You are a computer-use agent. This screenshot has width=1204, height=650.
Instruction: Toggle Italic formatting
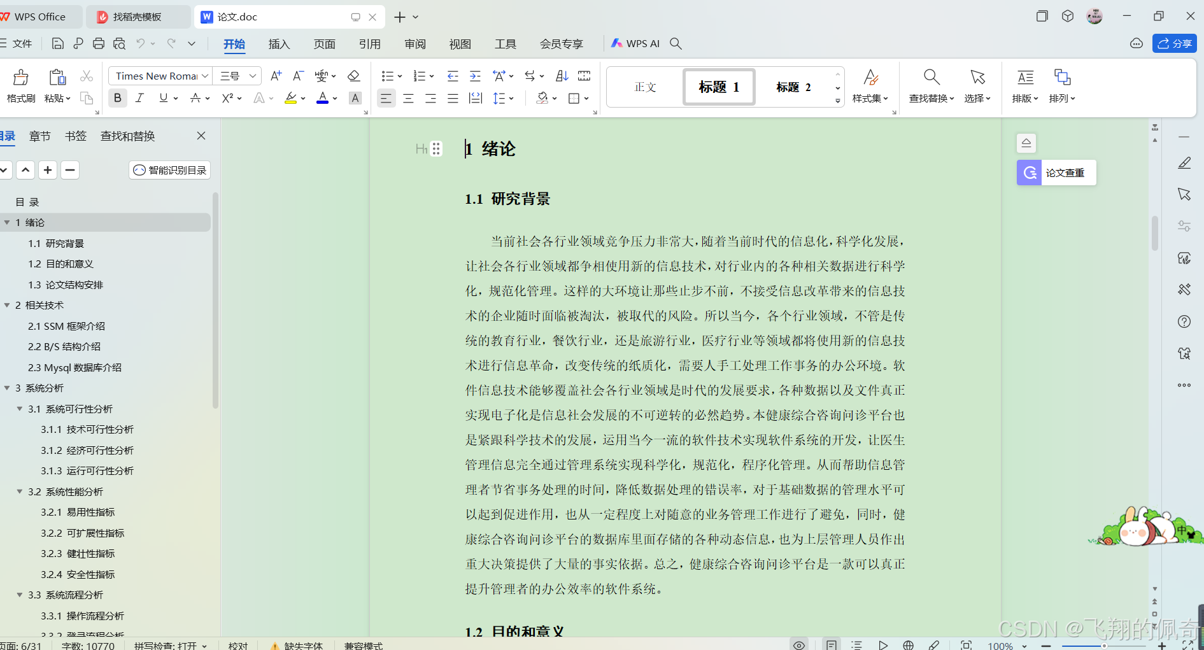[x=139, y=98]
